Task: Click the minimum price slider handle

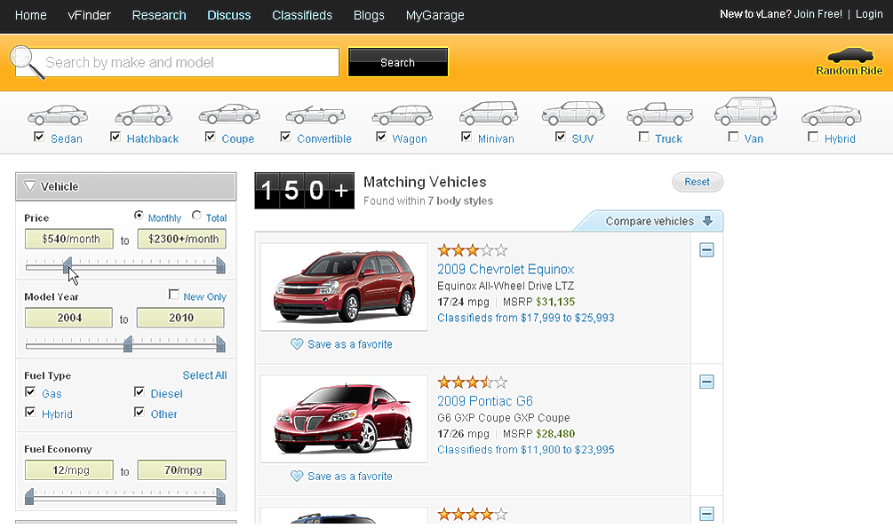Action: point(68,264)
